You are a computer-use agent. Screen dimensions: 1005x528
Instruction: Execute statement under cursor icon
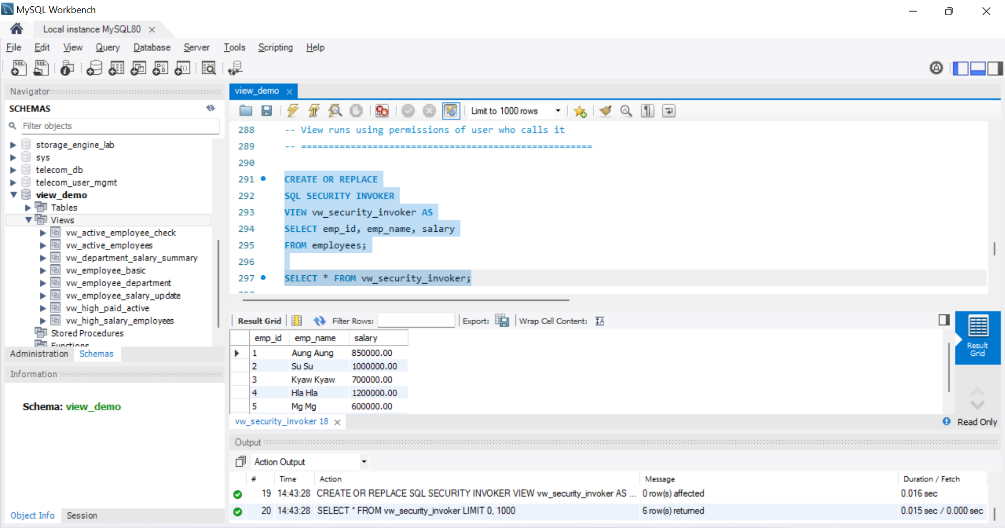(x=314, y=111)
